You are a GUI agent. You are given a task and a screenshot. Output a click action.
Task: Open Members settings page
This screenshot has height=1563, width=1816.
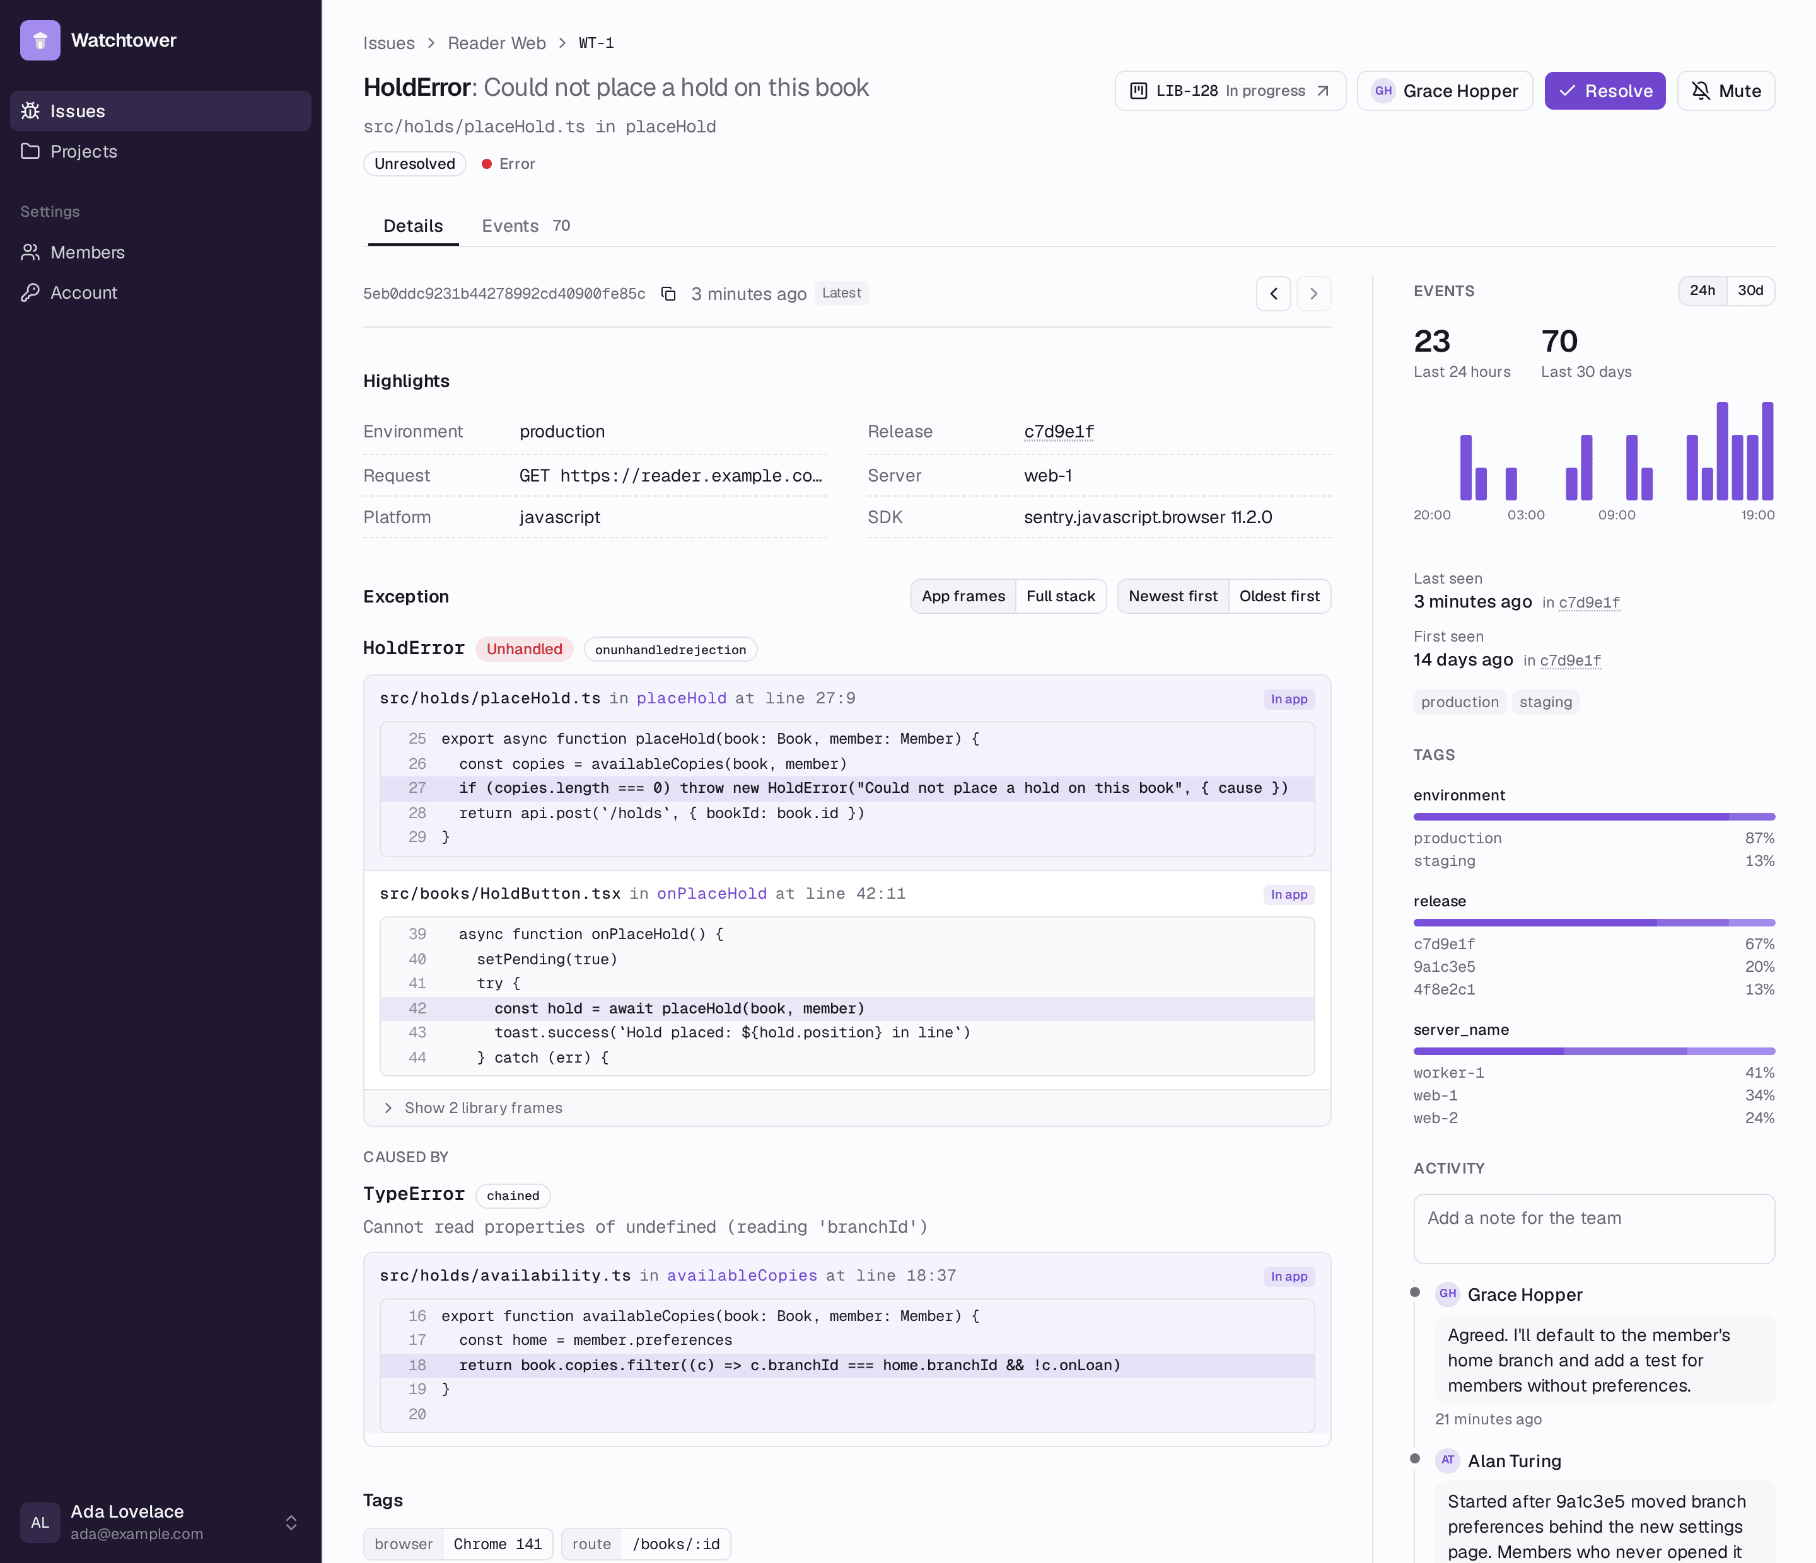(160, 252)
